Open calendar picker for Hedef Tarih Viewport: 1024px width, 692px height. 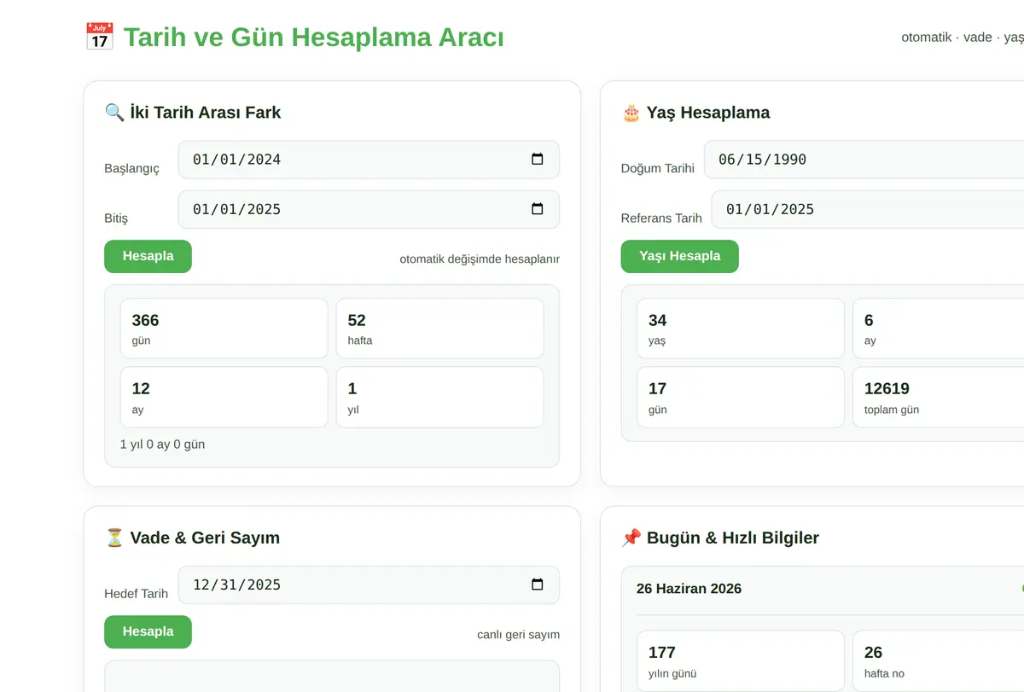pos(537,584)
